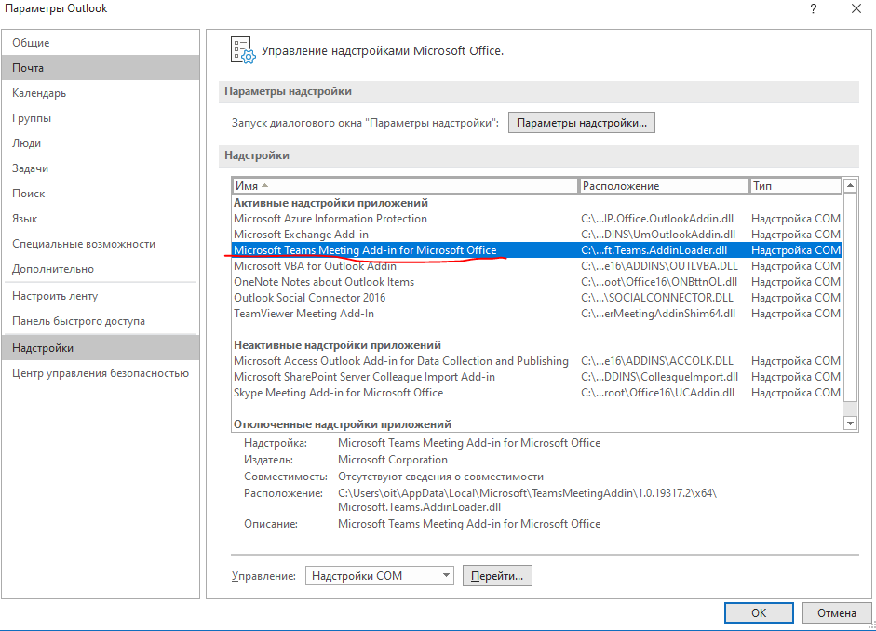Select the Язык category
Screen dimensions: 876x631
[101, 219]
